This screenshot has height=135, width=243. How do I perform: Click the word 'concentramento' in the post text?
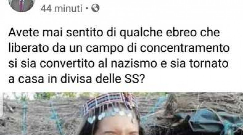tap(185, 48)
